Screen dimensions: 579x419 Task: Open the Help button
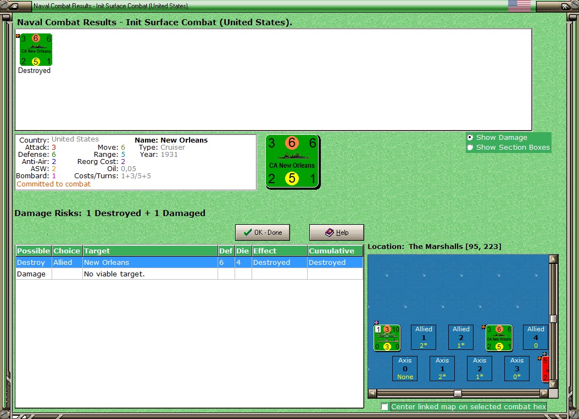tap(336, 233)
